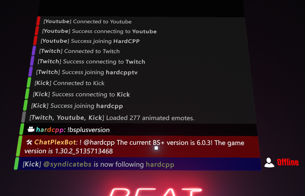Image resolution: width=305 pixels, height=196 pixels.
Task: Click the Connected to Youtube message
Action: 87,22
